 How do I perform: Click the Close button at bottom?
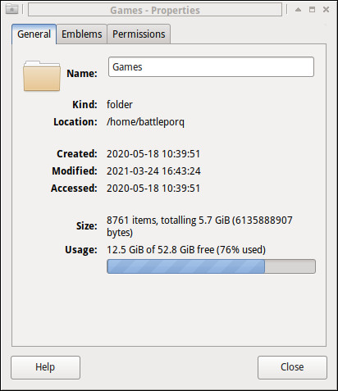click(x=292, y=367)
